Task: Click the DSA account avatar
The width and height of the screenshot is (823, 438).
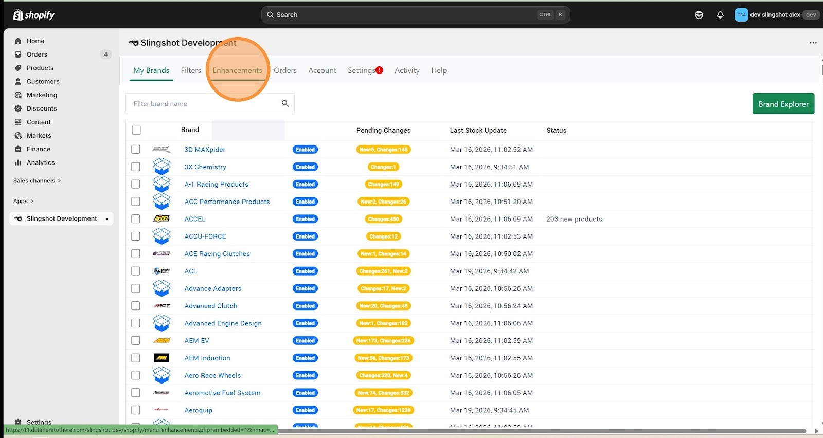Action: point(741,15)
